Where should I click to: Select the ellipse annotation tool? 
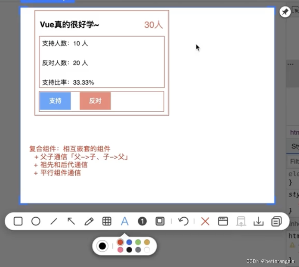tap(36, 221)
